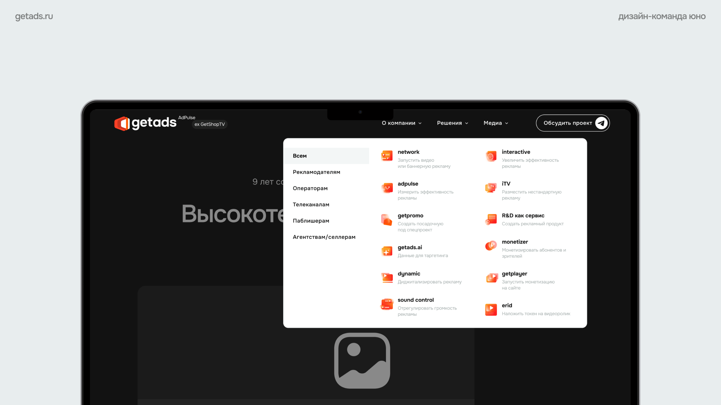Click the interactive fingerprint icon
Image resolution: width=721 pixels, height=405 pixels.
click(491, 156)
